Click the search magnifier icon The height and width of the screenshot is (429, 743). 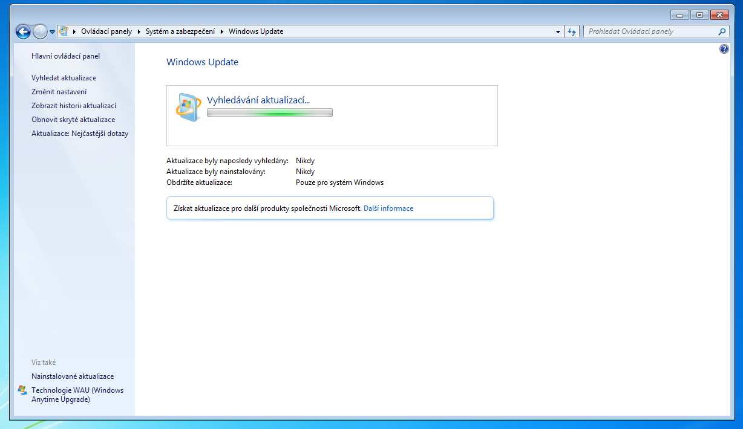click(x=722, y=31)
